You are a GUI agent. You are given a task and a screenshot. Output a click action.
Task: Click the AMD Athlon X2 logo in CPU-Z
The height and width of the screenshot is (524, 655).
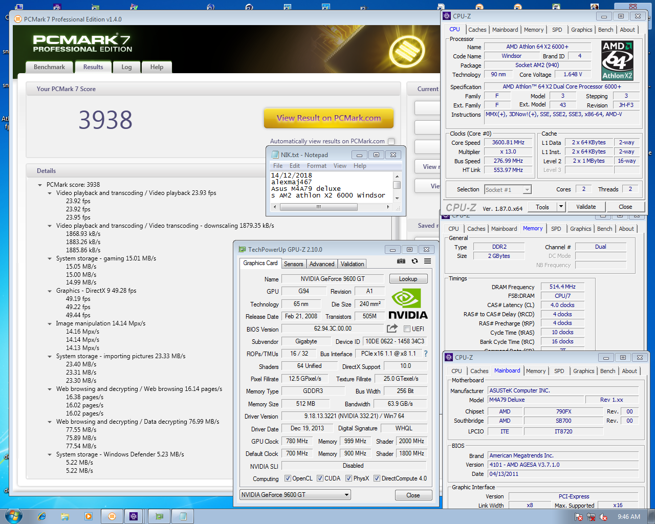click(617, 60)
